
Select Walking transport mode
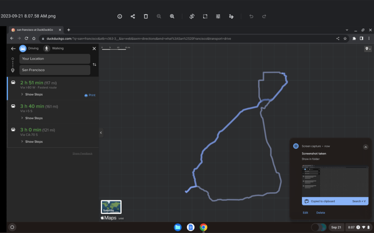click(x=53, y=48)
